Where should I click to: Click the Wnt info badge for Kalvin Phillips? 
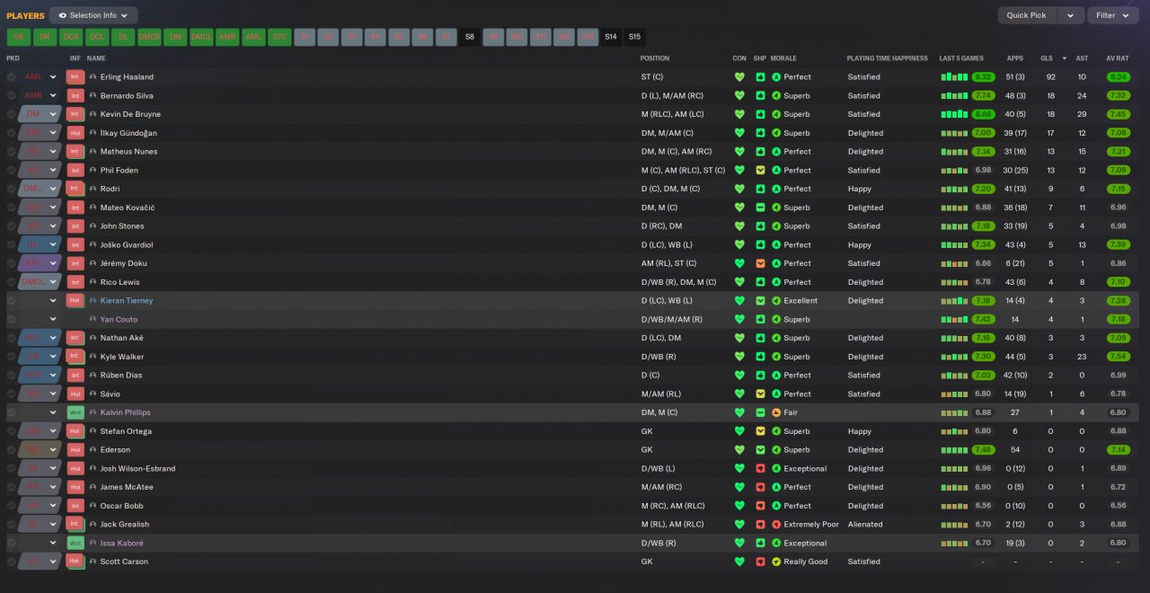(x=75, y=413)
